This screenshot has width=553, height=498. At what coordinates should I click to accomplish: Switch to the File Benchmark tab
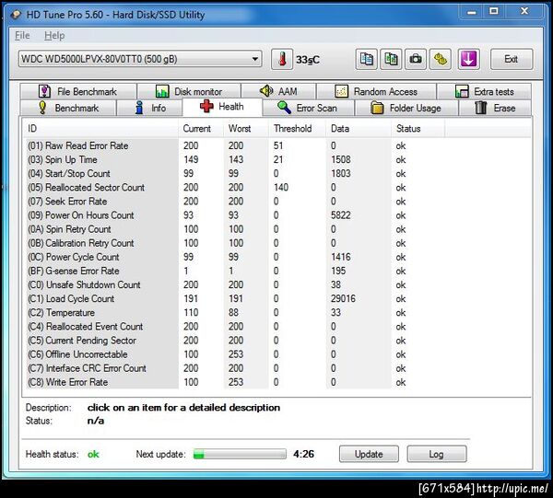click(78, 91)
